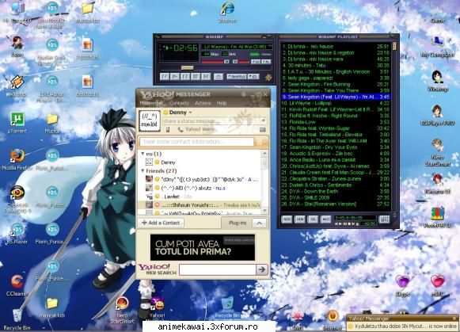Click Winamp lightning bolt logo icon
This screenshot has height=332, width=460.
point(268,77)
